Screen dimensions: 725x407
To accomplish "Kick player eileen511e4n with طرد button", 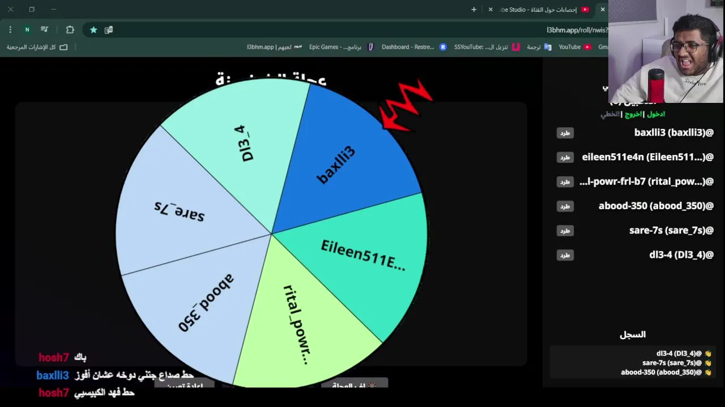I will [565, 157].
